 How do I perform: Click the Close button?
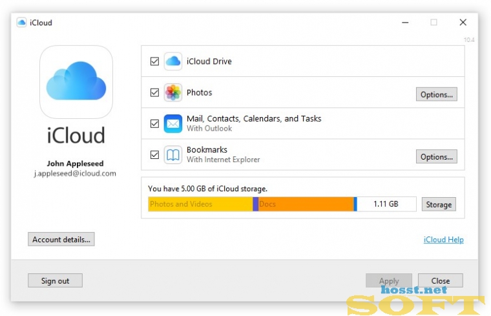point(440,280)
